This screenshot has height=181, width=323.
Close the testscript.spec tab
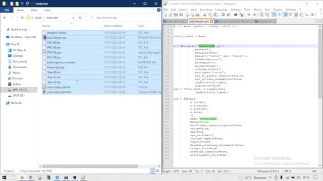(x=211, y=21)
